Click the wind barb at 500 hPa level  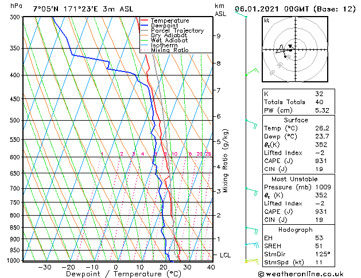tap(251, 124)
